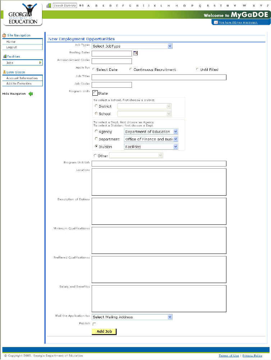Tick the Publish checkbox

tap(94, 324)
